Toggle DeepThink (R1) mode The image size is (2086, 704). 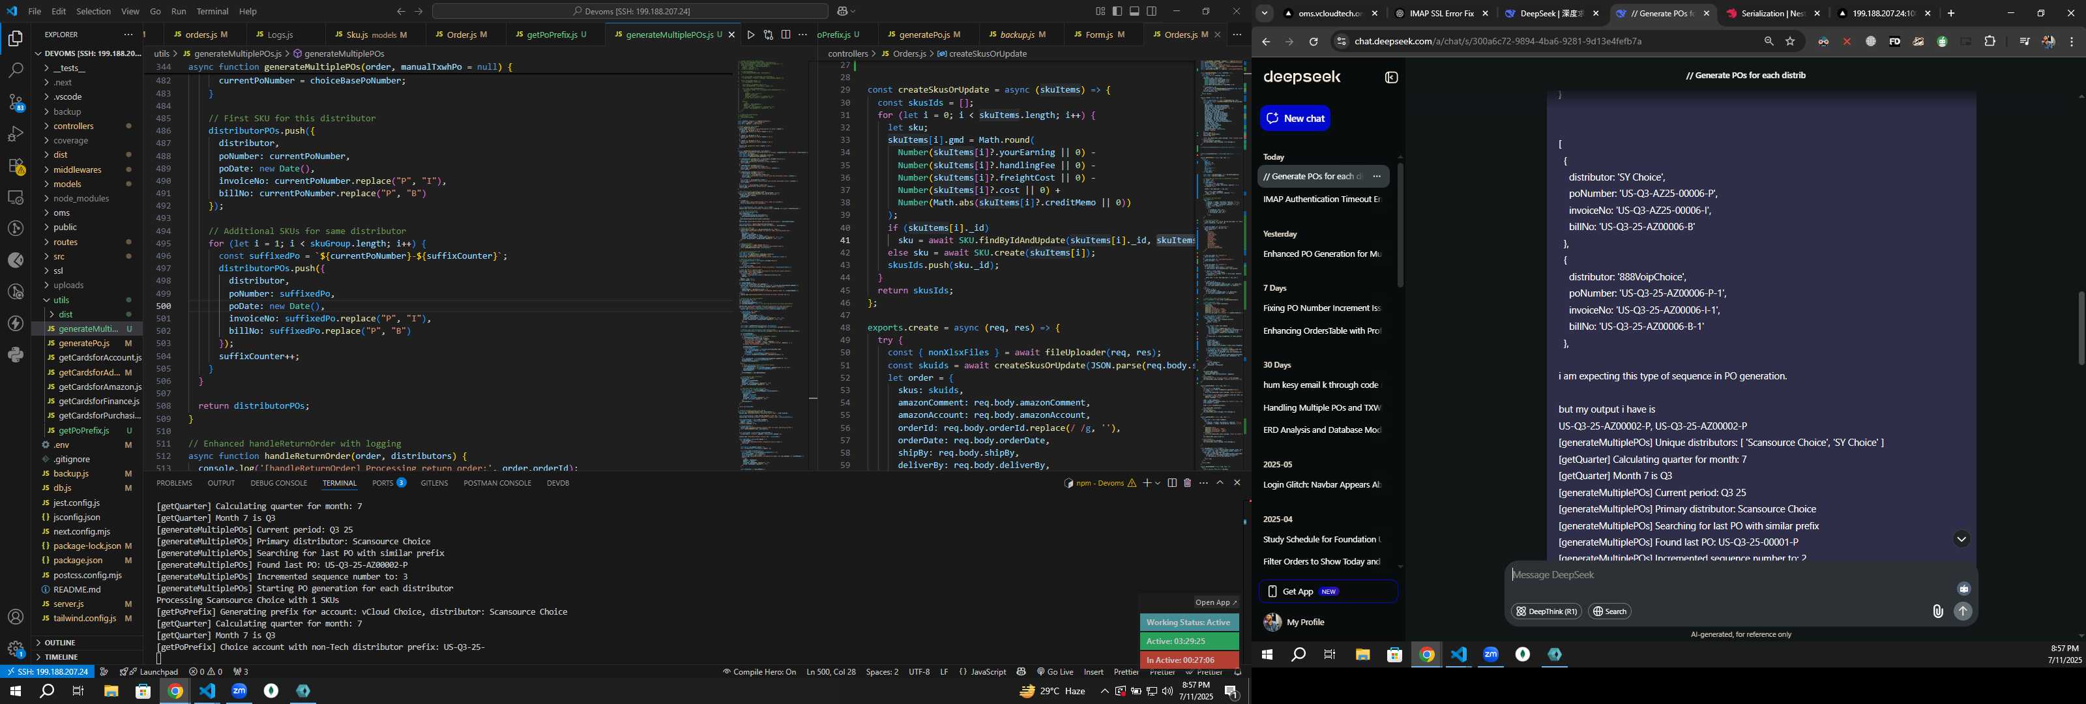pyautogui.click(x=1546, y=611)
